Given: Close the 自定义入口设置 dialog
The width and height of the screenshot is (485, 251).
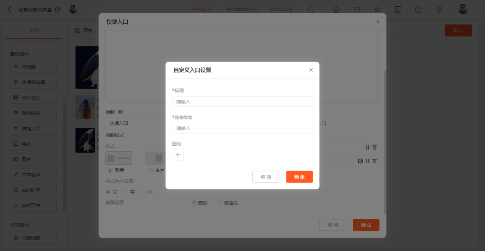Looking at the screenshot, I should coord(311,70).
